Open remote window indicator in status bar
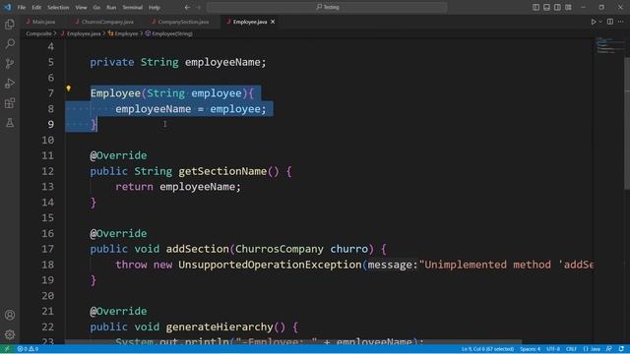 point(7,349)
